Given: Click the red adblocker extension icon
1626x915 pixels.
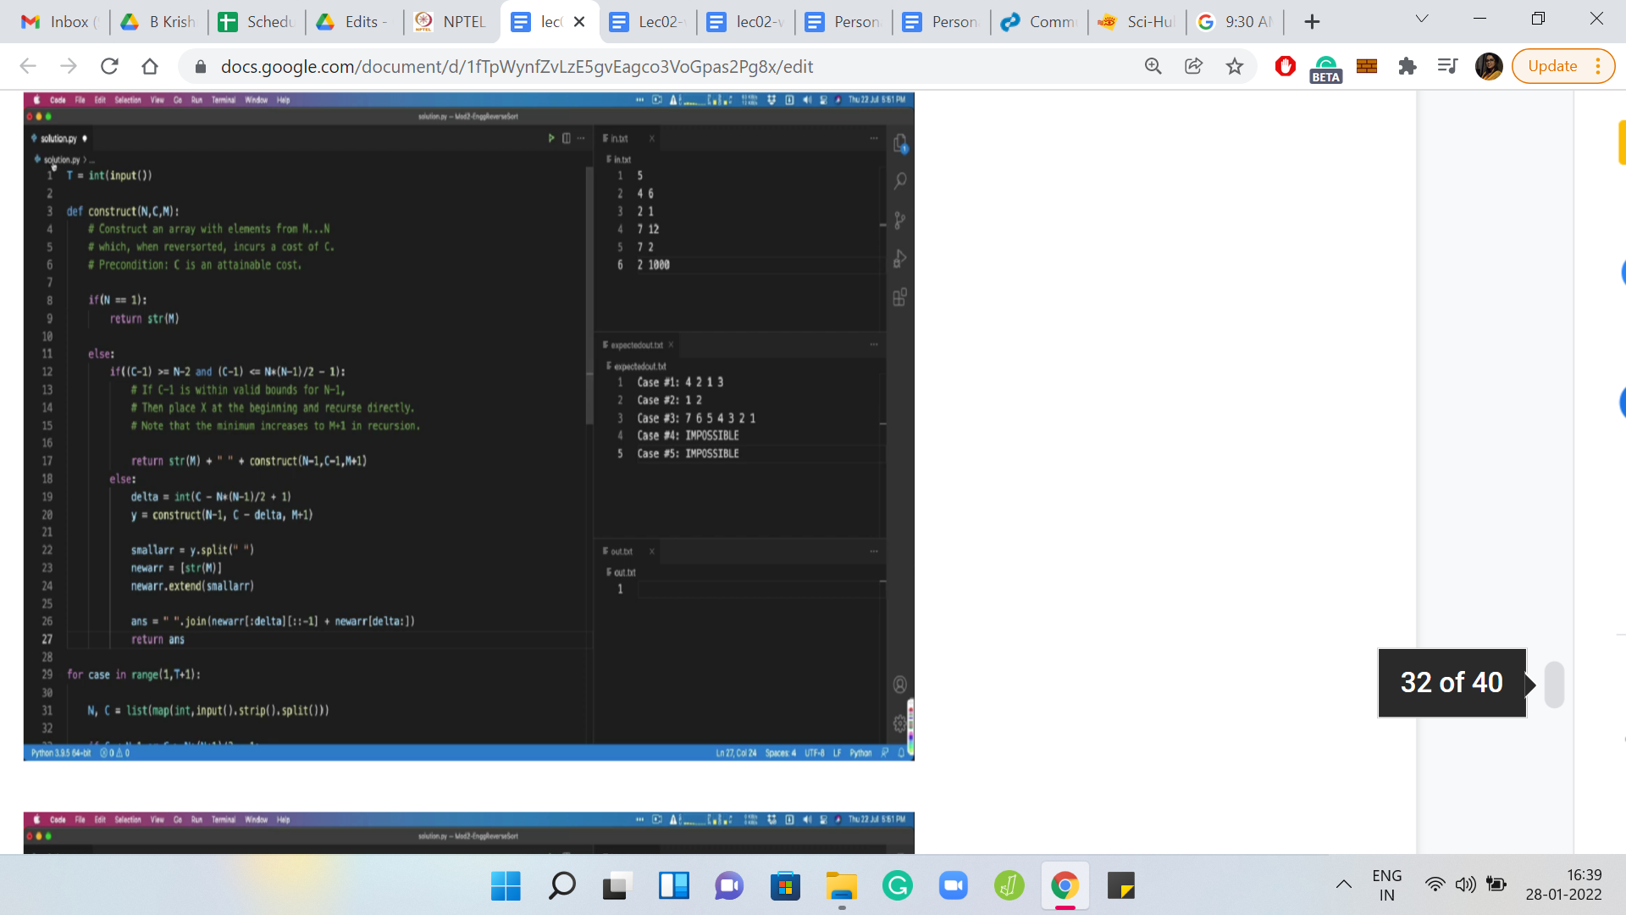Looking at the screenshot, I should coord(1285,66).
